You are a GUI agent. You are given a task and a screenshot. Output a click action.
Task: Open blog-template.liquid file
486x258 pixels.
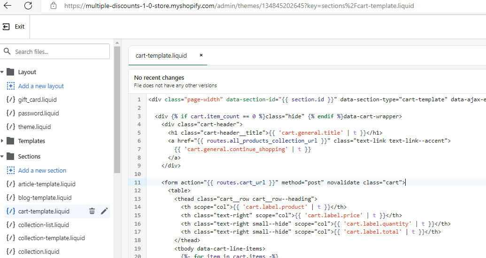45,198
